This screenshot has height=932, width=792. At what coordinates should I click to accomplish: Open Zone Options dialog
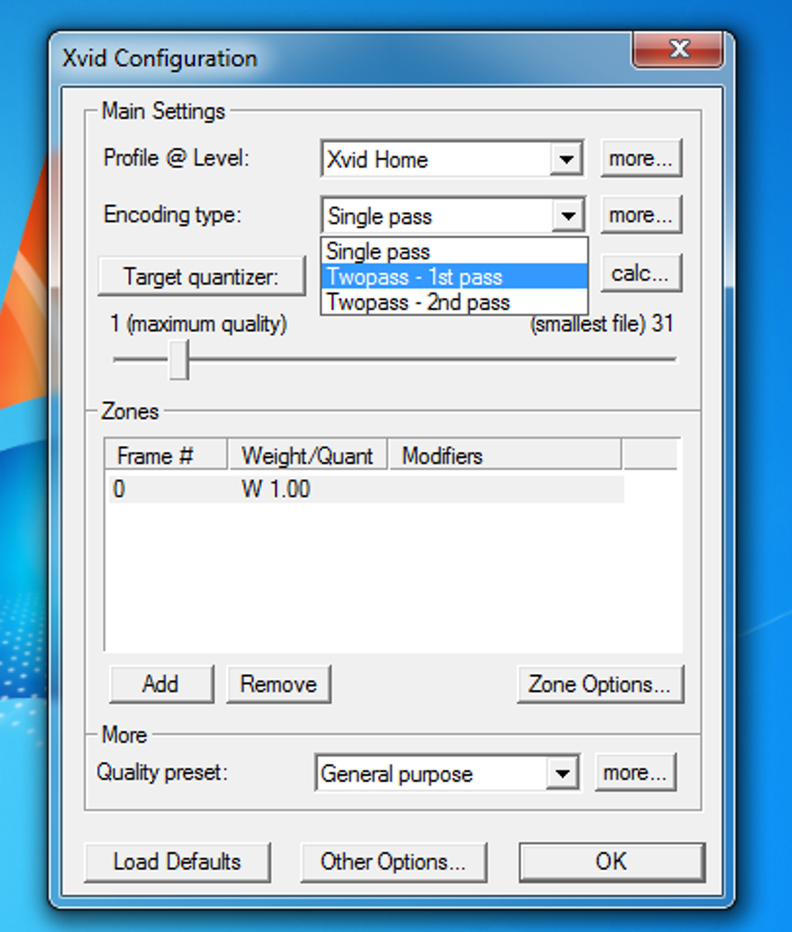point(600,684)
